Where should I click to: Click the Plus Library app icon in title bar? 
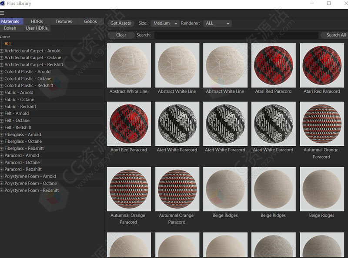coord(3,3)
